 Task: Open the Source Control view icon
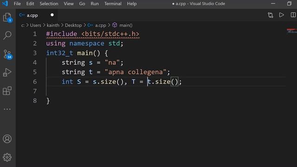click(x=7, y=55)
